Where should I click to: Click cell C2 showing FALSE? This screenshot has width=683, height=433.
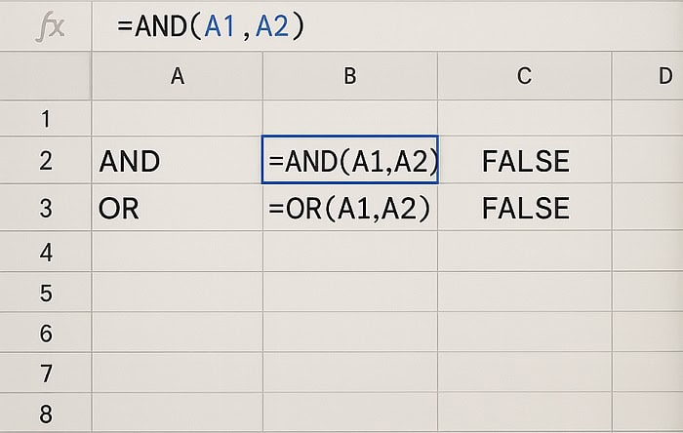click(524, 161)
